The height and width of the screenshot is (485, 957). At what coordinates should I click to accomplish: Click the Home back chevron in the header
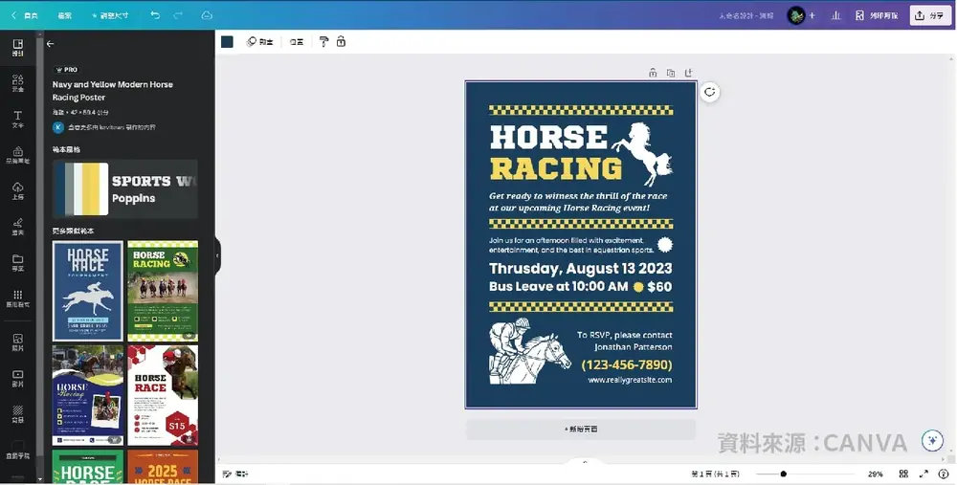pyautogui.click(x=25, y=15)
